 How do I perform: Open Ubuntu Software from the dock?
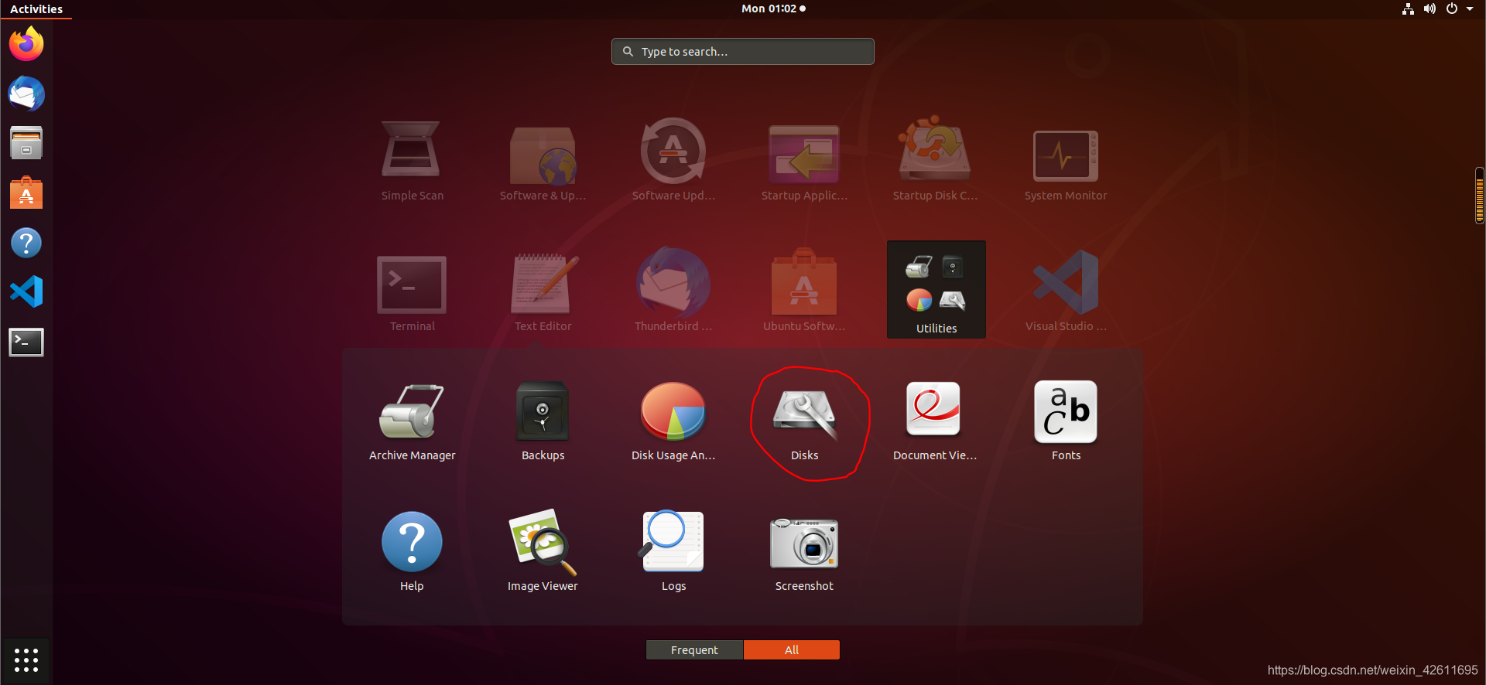tap(26, 193)
